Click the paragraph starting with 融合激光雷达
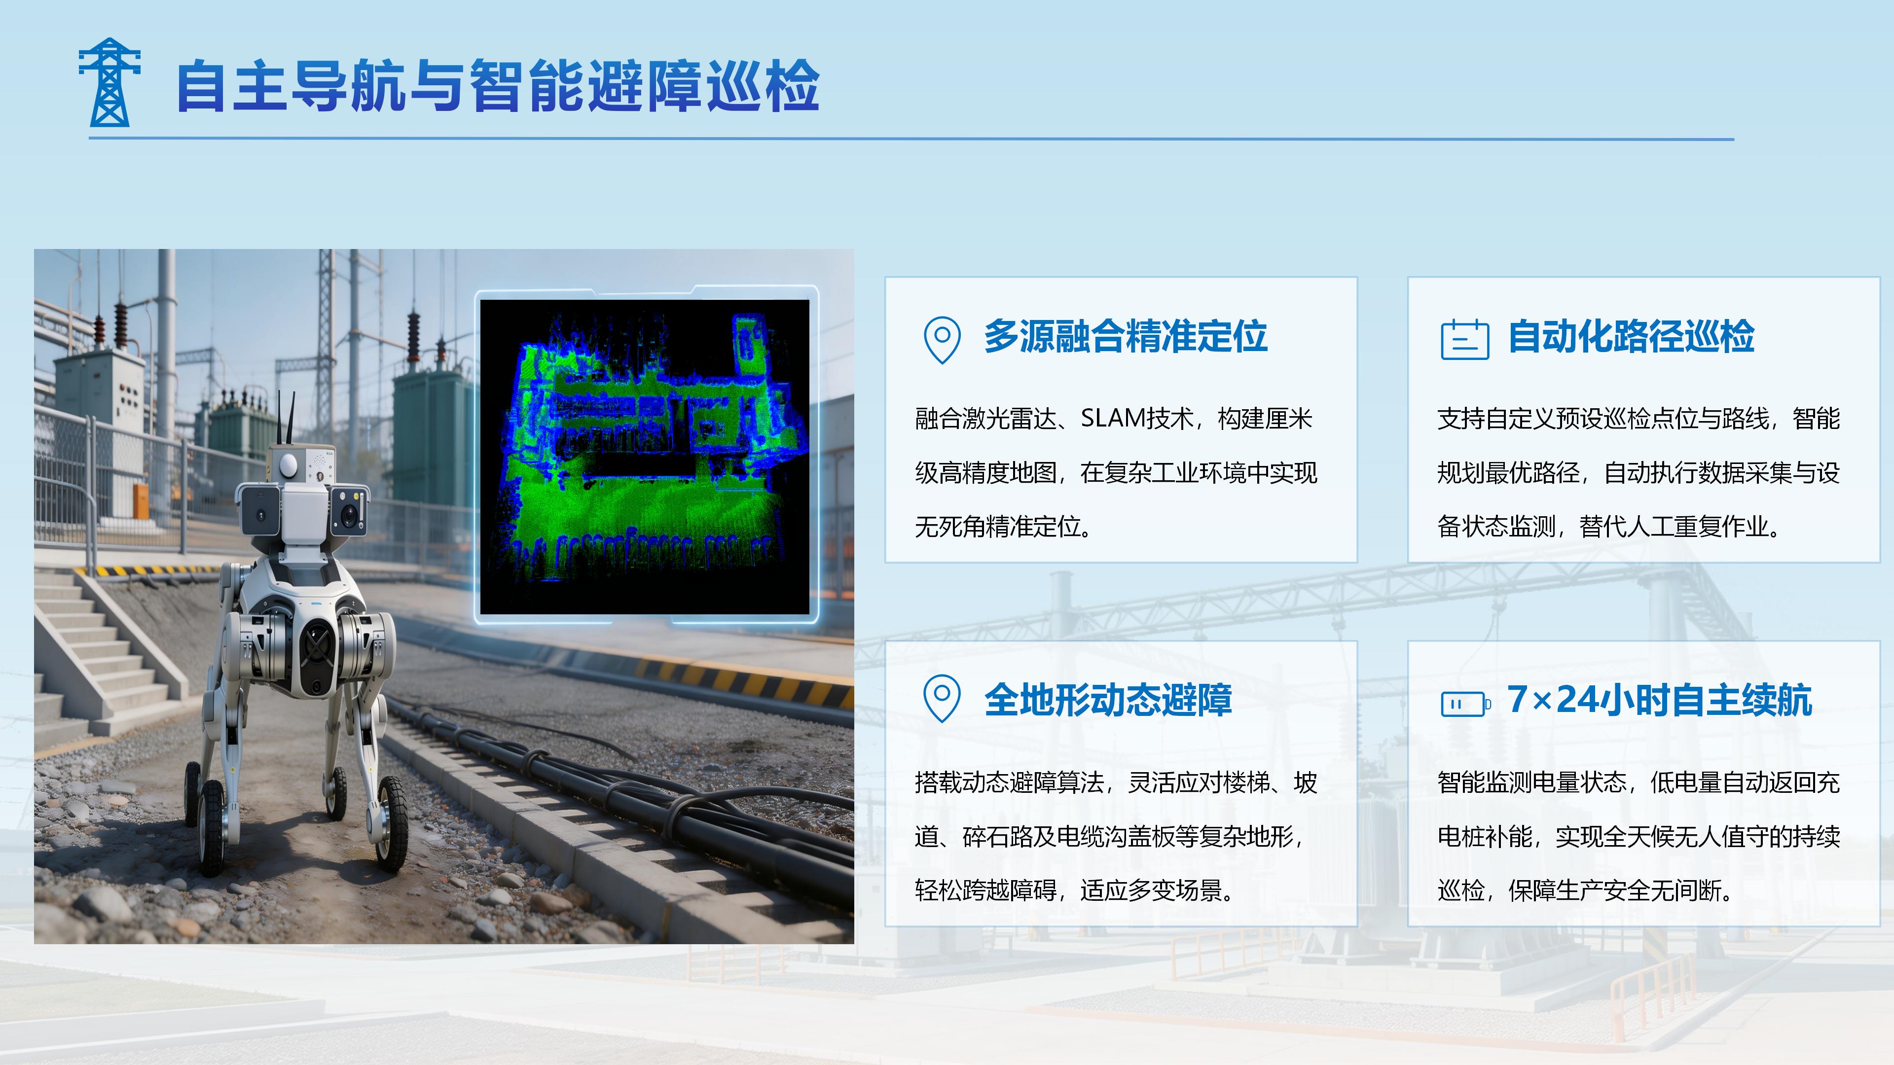This screenshot has height=1065, width=1894. [x=1116, y=472]
